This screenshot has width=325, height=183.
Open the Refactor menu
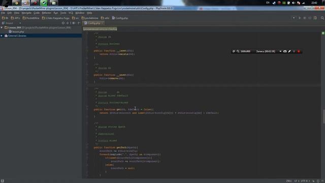46,13
